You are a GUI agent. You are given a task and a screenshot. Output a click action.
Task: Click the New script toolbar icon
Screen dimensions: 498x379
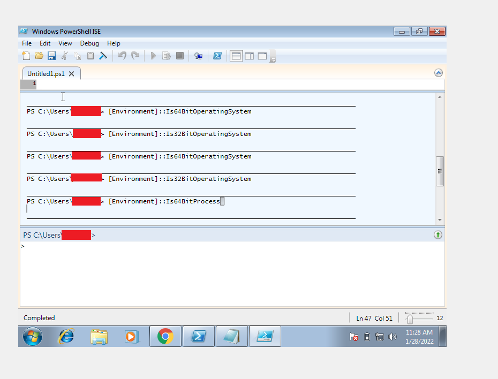(x=26, y=56)
